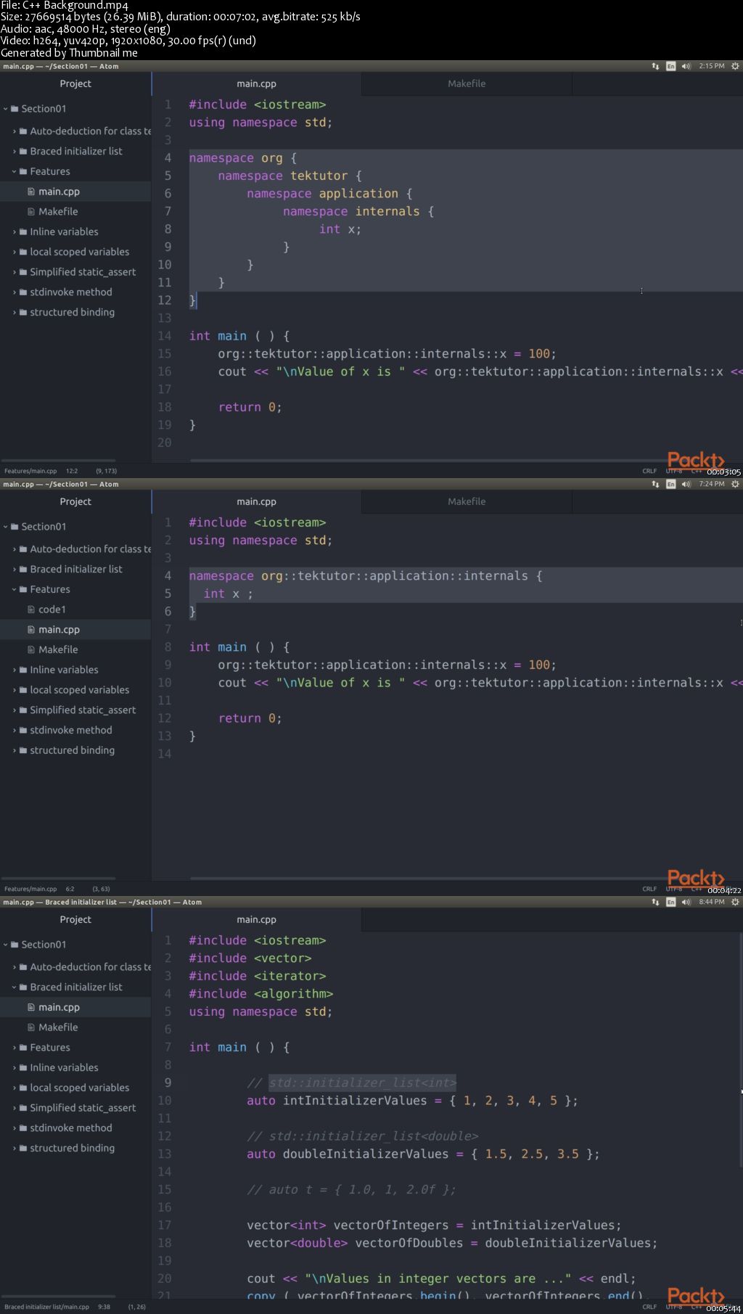743x1314 pixels.
Task: Expand Braced initializer list in 2:15 PM window
Action: (15, 151)
